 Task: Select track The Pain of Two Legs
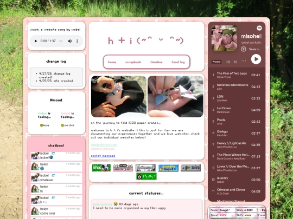click(x=237, y=75)
